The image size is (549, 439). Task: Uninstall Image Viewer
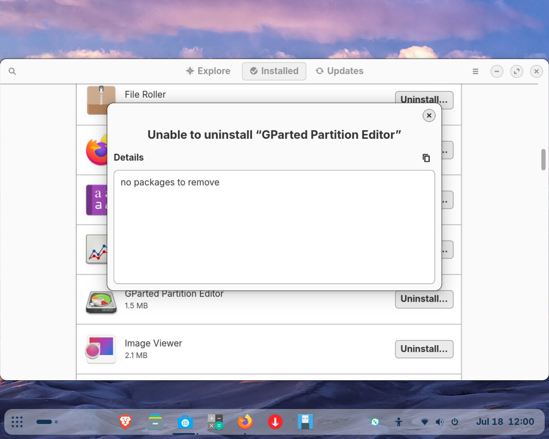424,349
